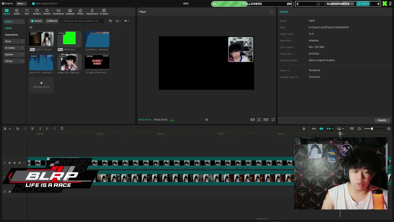Viewport: 394px width, 222px height.
Task: Click the player snapshot scan icon
Action: pyautogui.click(x=259, y=120)
